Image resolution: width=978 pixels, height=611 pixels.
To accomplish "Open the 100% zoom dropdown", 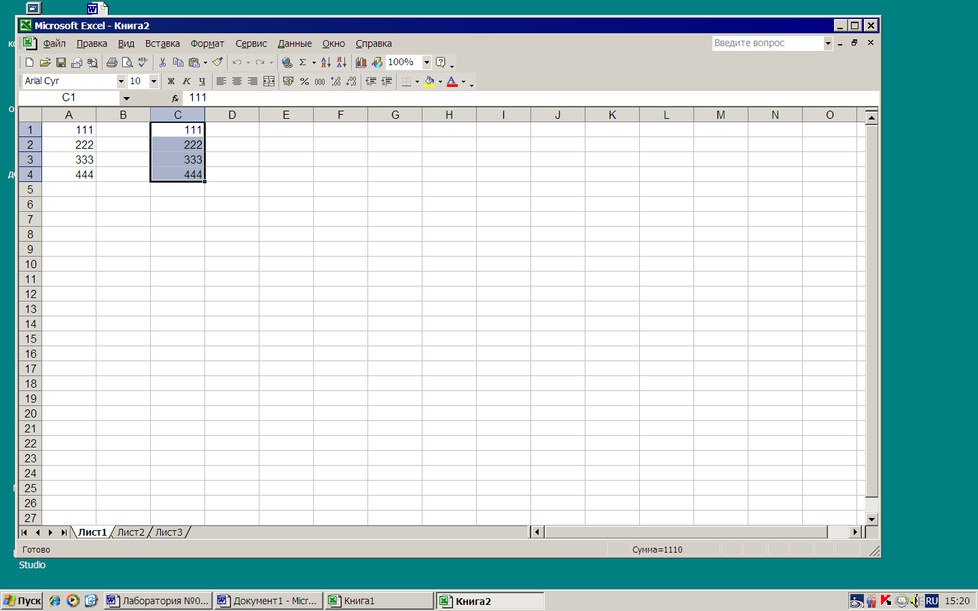I will (427, 62).
